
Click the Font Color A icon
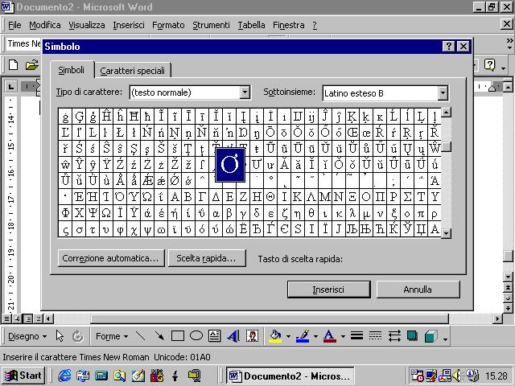pos(329,336)
